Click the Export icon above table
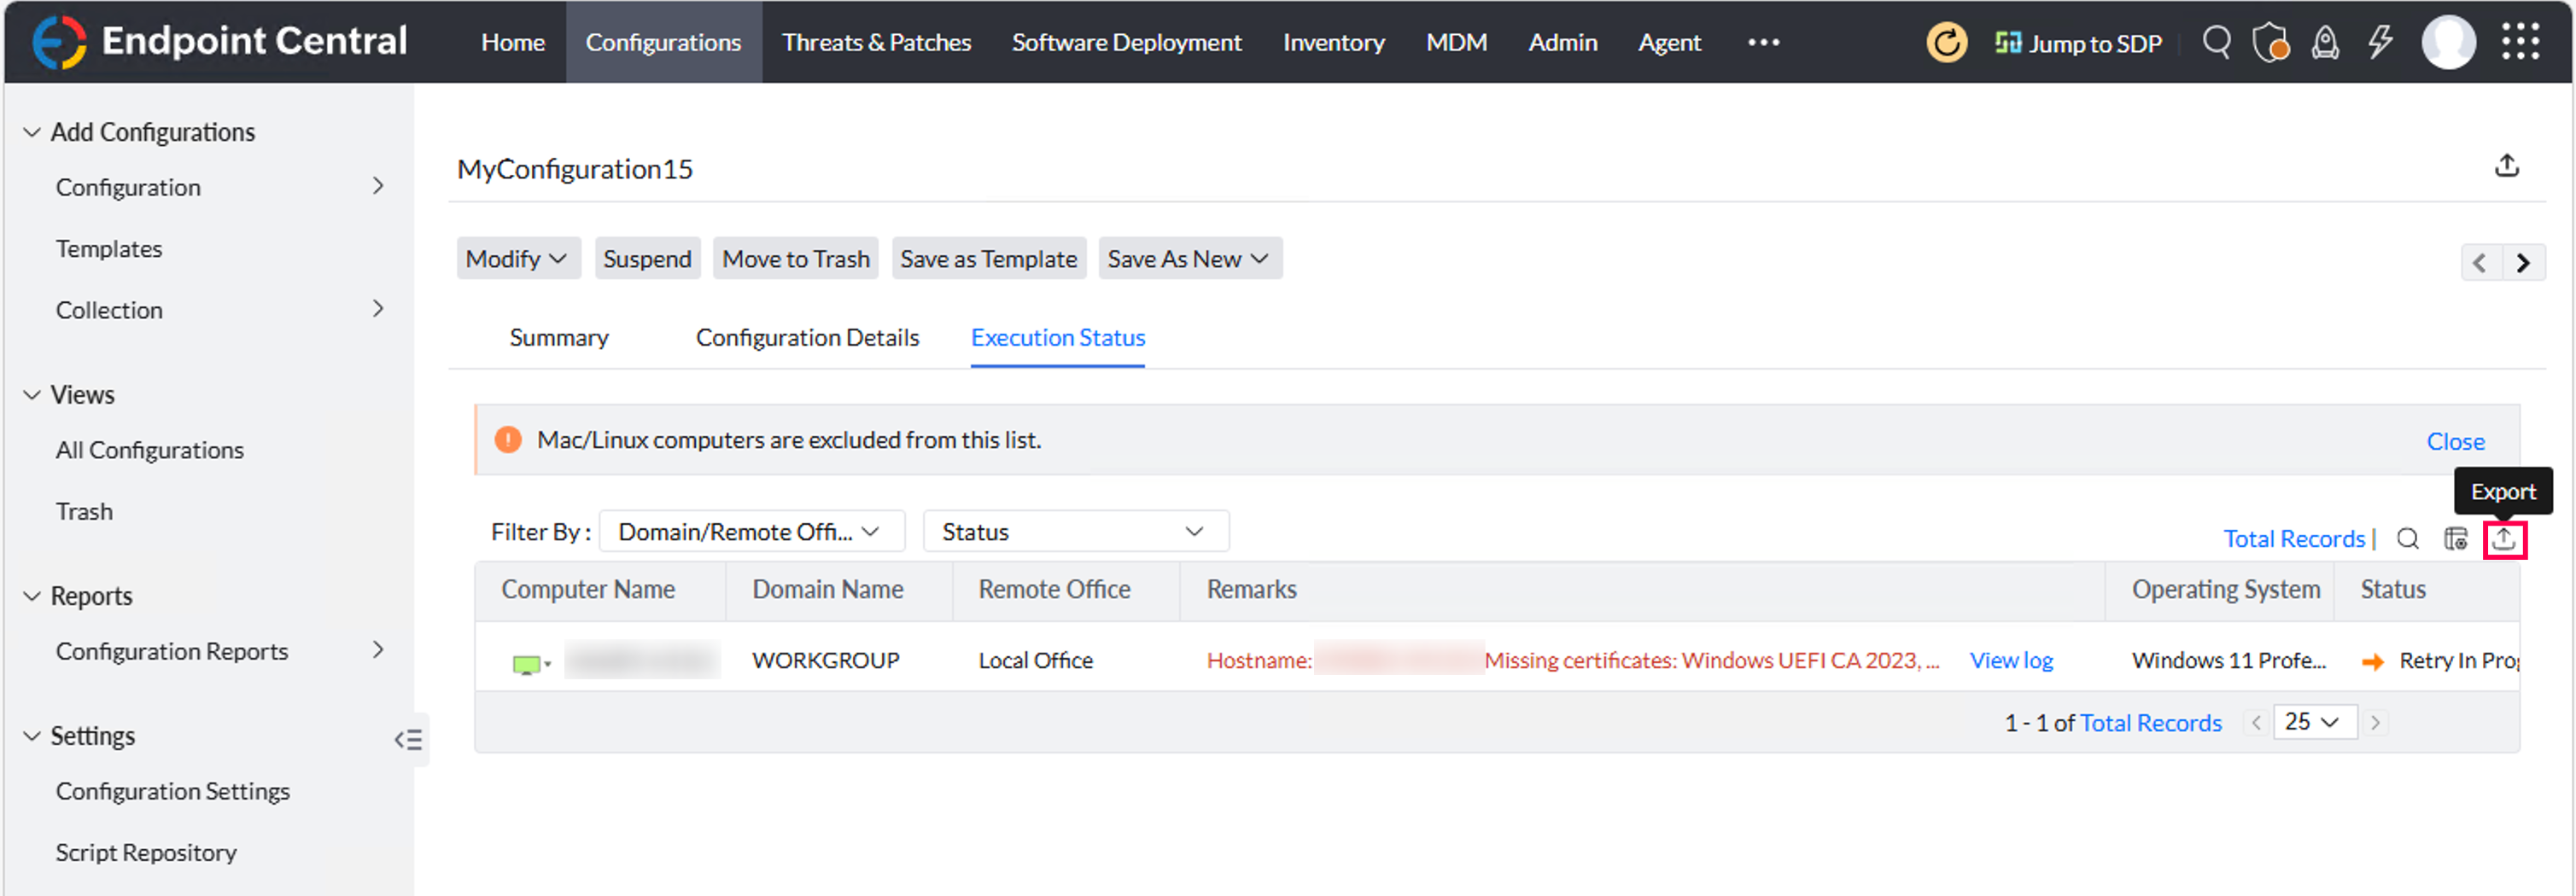 pyautogui.click(x=2504, y=539)
